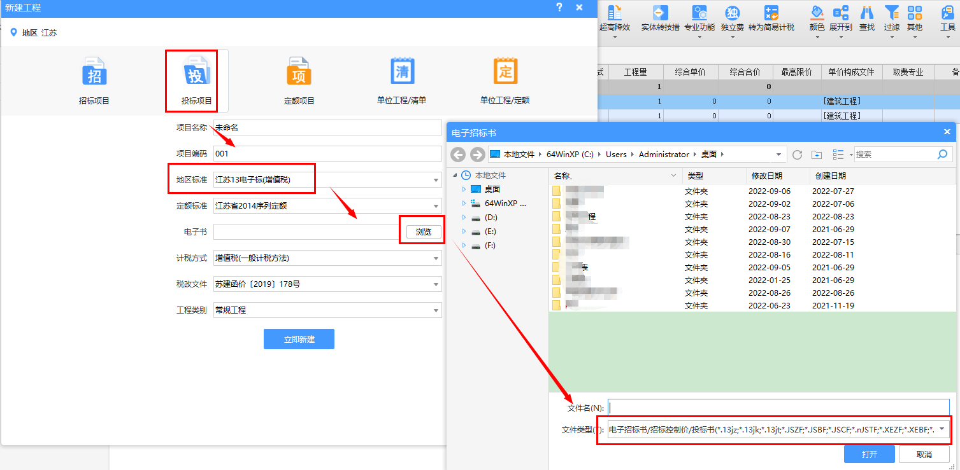Image resolution: width=960 pixels, height=470 pixels.
Task: Expand the (D:) drive tree node
Action: click(464, 218)
